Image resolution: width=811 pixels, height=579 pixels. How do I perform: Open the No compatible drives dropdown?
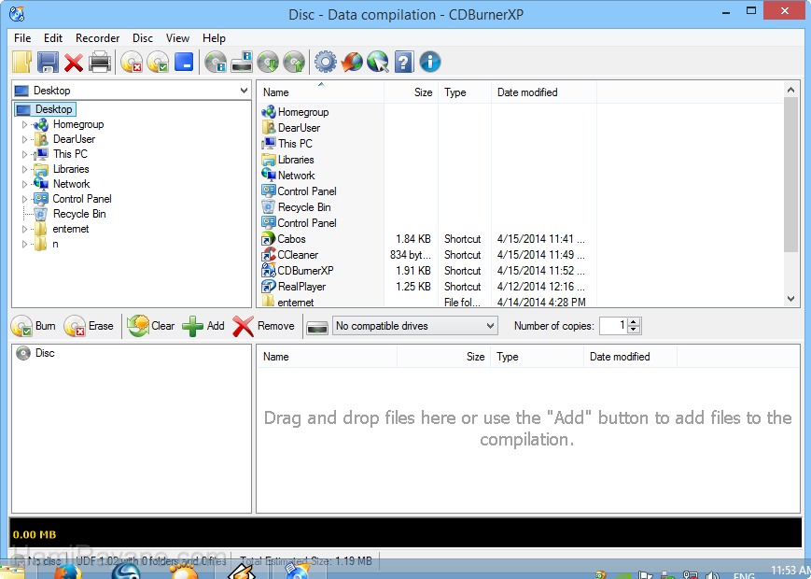414,326
